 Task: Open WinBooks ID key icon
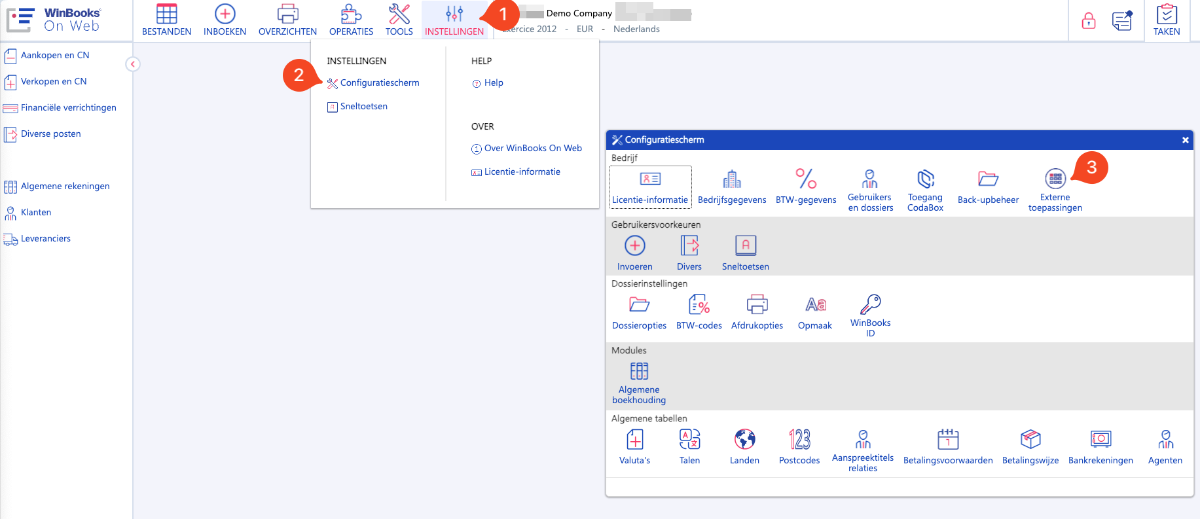(871, 316)
